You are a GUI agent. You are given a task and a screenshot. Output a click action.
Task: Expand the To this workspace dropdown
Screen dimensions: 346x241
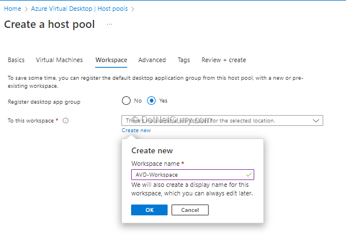tap(222, 121)
